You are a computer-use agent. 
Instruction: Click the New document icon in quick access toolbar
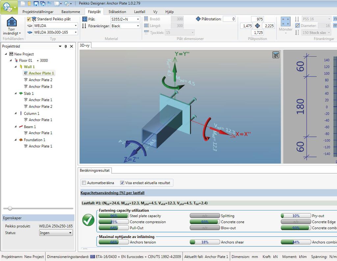coord(23,3)
